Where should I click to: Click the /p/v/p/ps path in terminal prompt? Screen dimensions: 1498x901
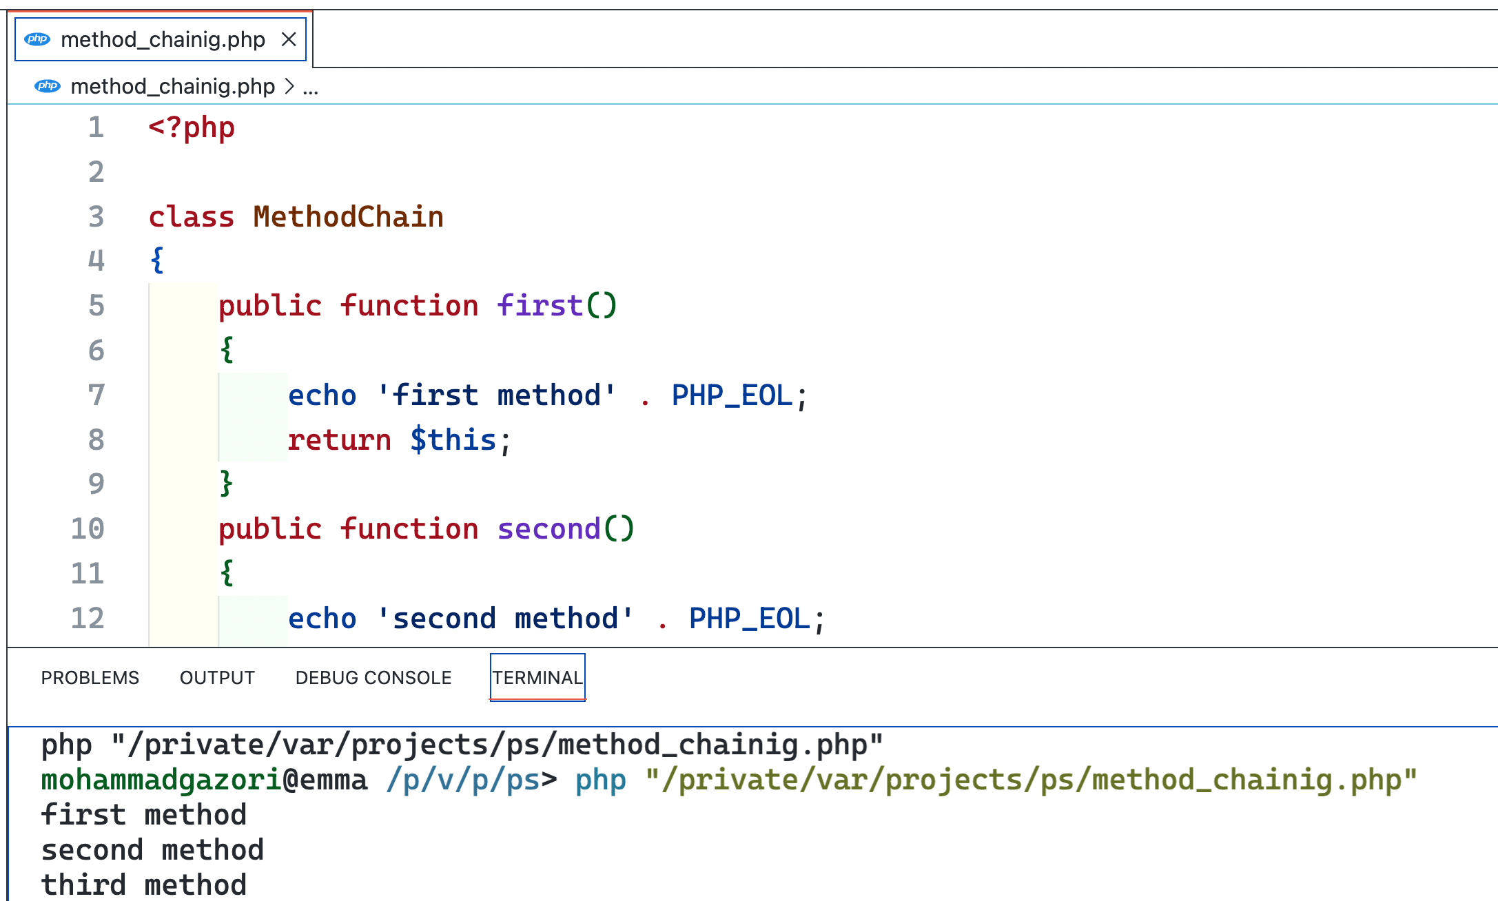[462, 780]
